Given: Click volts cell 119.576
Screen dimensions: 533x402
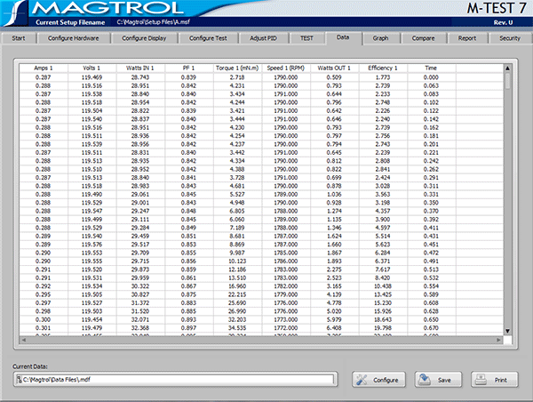Looking at the screenshot, I should tap(91, 245).
